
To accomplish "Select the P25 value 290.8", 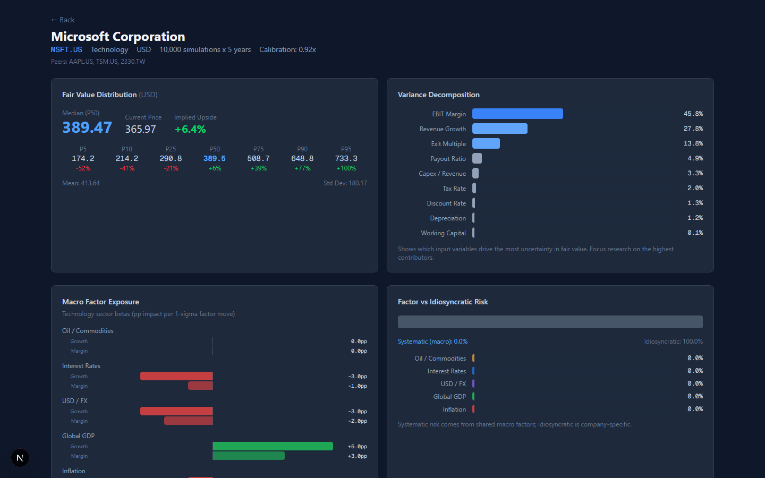I will (171, 158).
